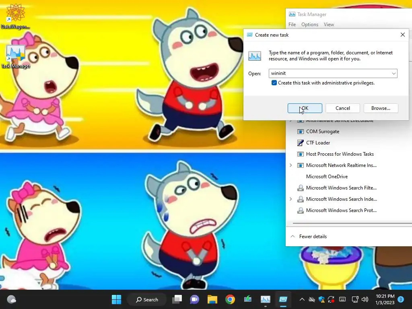Click Cancel in Create new task dialog

pyautogui.click(x=343, y=108)
